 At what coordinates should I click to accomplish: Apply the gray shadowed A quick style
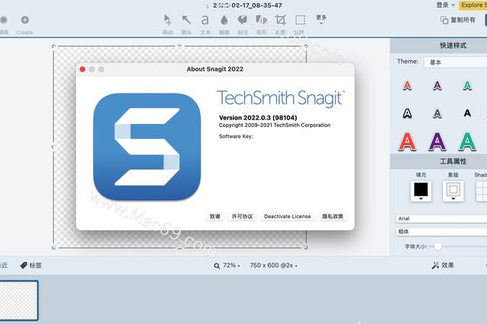pyautogui.click(x=437, y=113)
